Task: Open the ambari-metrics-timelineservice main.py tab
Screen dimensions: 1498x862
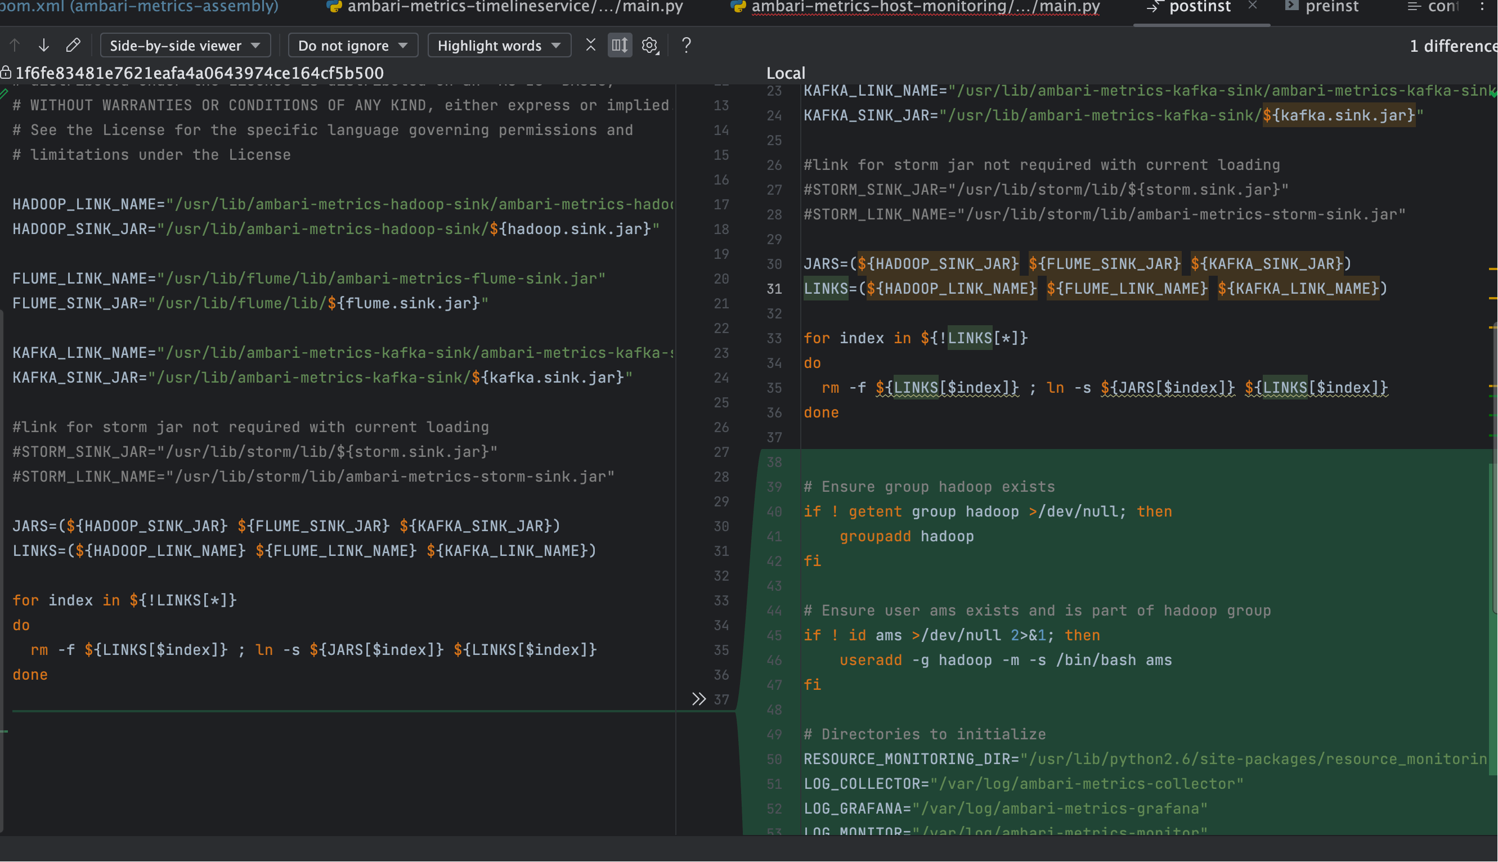Action: 505,8
